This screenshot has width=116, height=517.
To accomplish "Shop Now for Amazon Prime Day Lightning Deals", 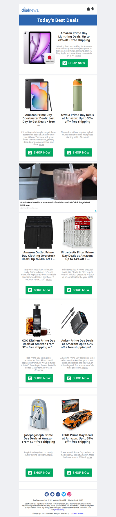I will 74,63.
